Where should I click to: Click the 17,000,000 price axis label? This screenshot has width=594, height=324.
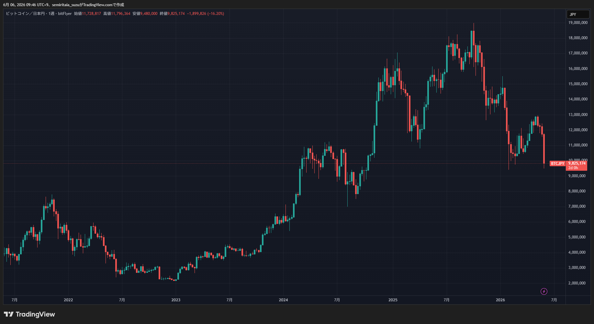pos(578,53)
